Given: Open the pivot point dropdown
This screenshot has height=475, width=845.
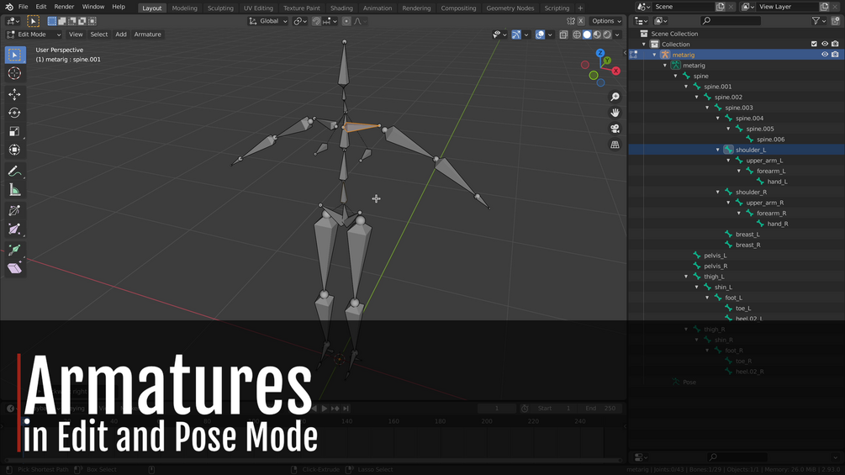Looking at the screenshot, I should point(300,21).
